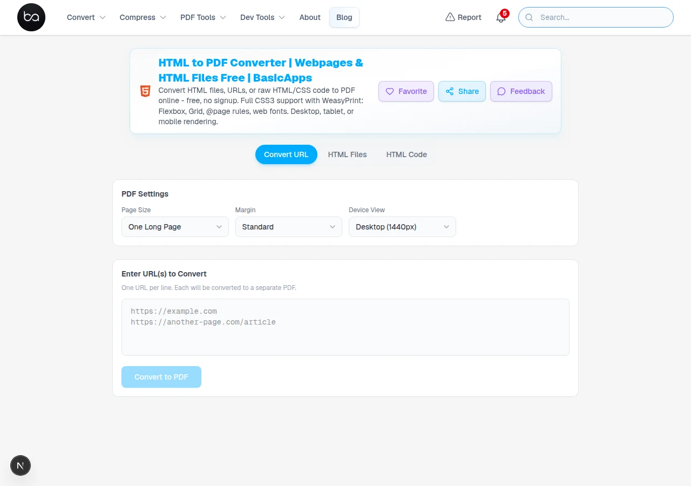Screen dimensions: 691x486
Task: Click the search magnifier icon
Action: [x=530, y=17]
